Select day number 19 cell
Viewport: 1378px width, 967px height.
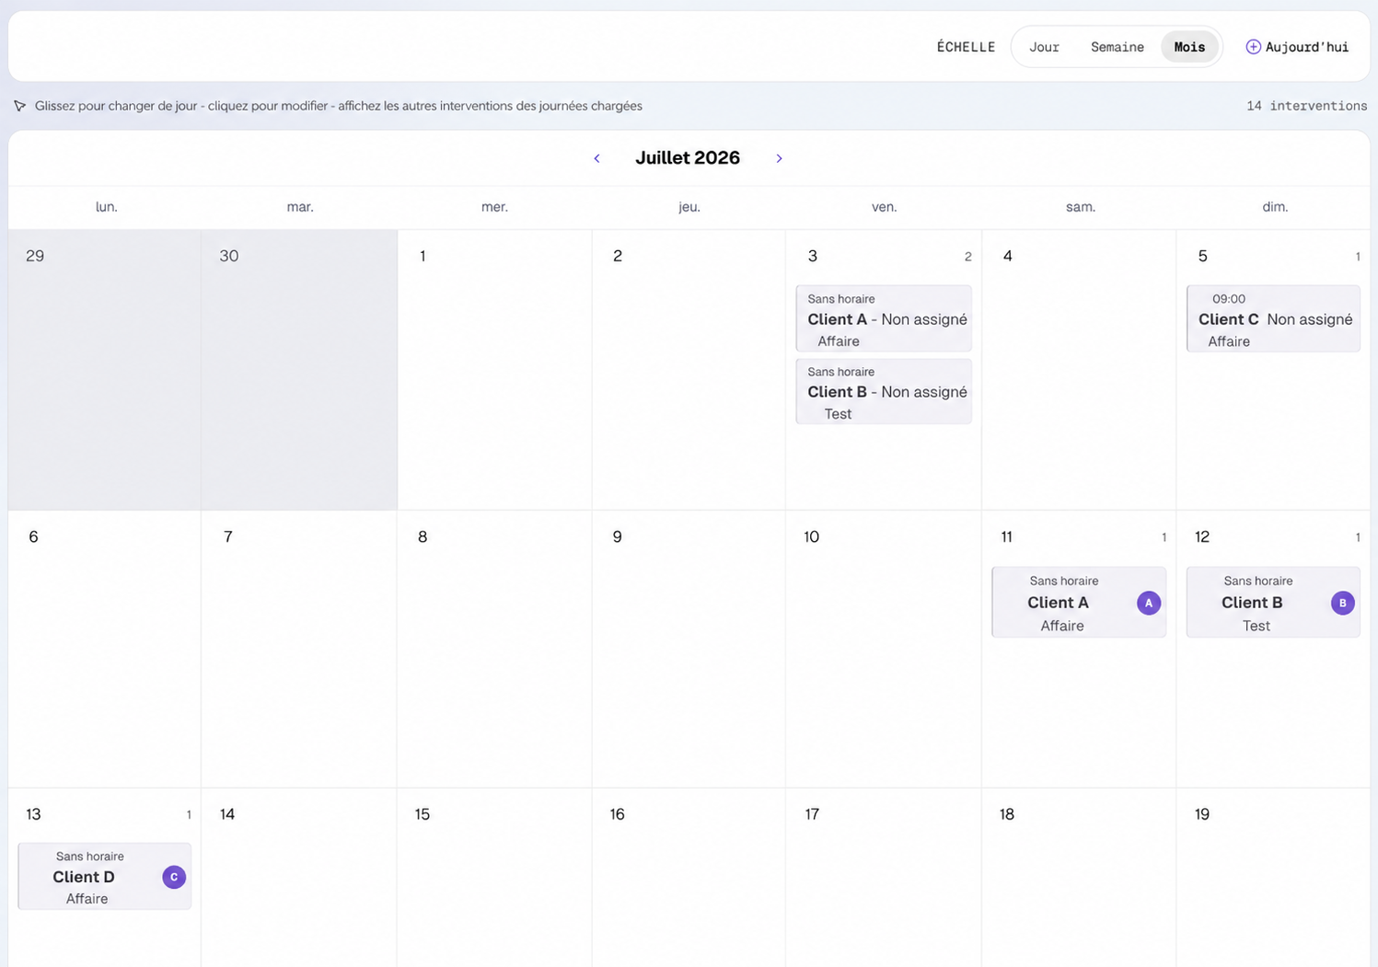click(x=1273, y=878)
